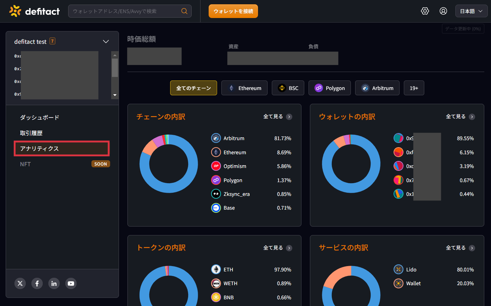This screenshot has width=491, height=306.
Task: Click 全て見る in トークンの内訳 card
Action: [x=273, y=248]
